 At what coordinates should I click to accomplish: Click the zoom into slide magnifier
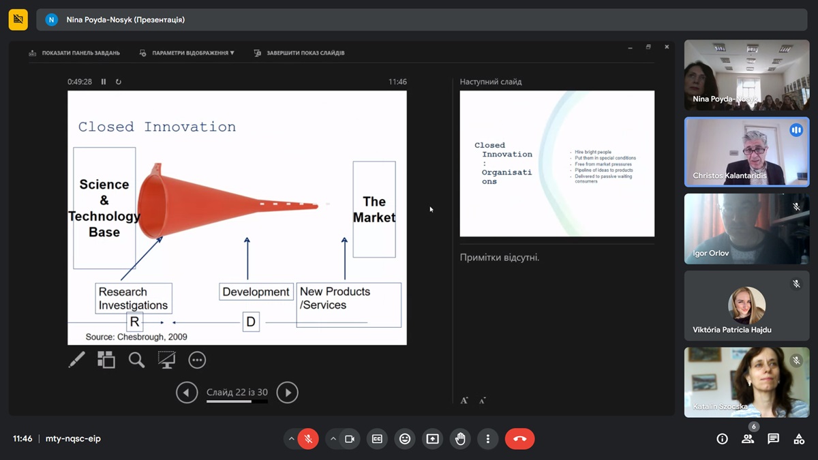[136, 360]
